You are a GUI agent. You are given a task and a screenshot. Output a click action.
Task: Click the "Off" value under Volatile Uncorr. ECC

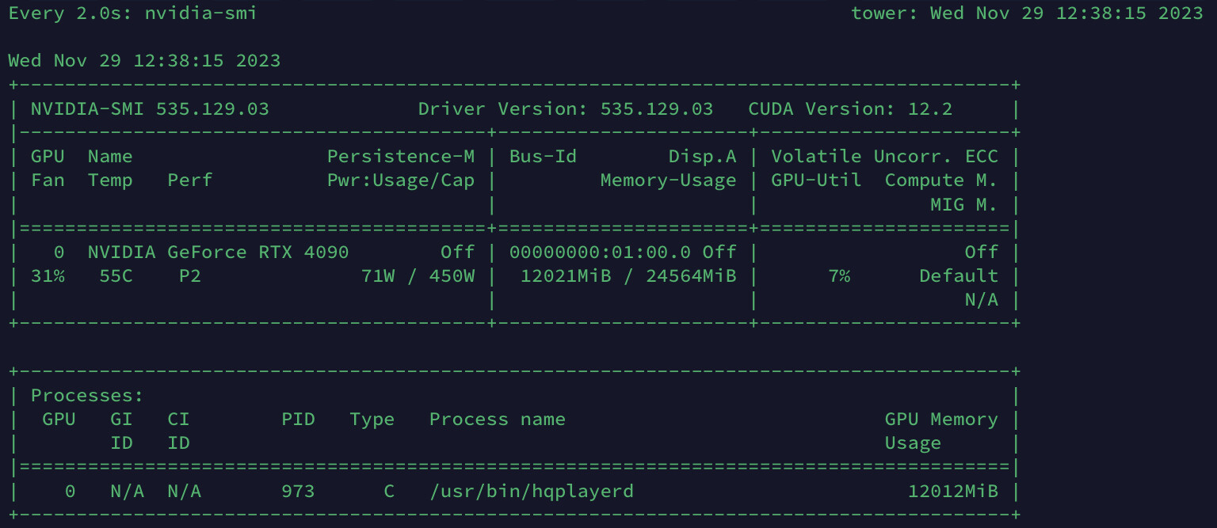tap(982, 252)
